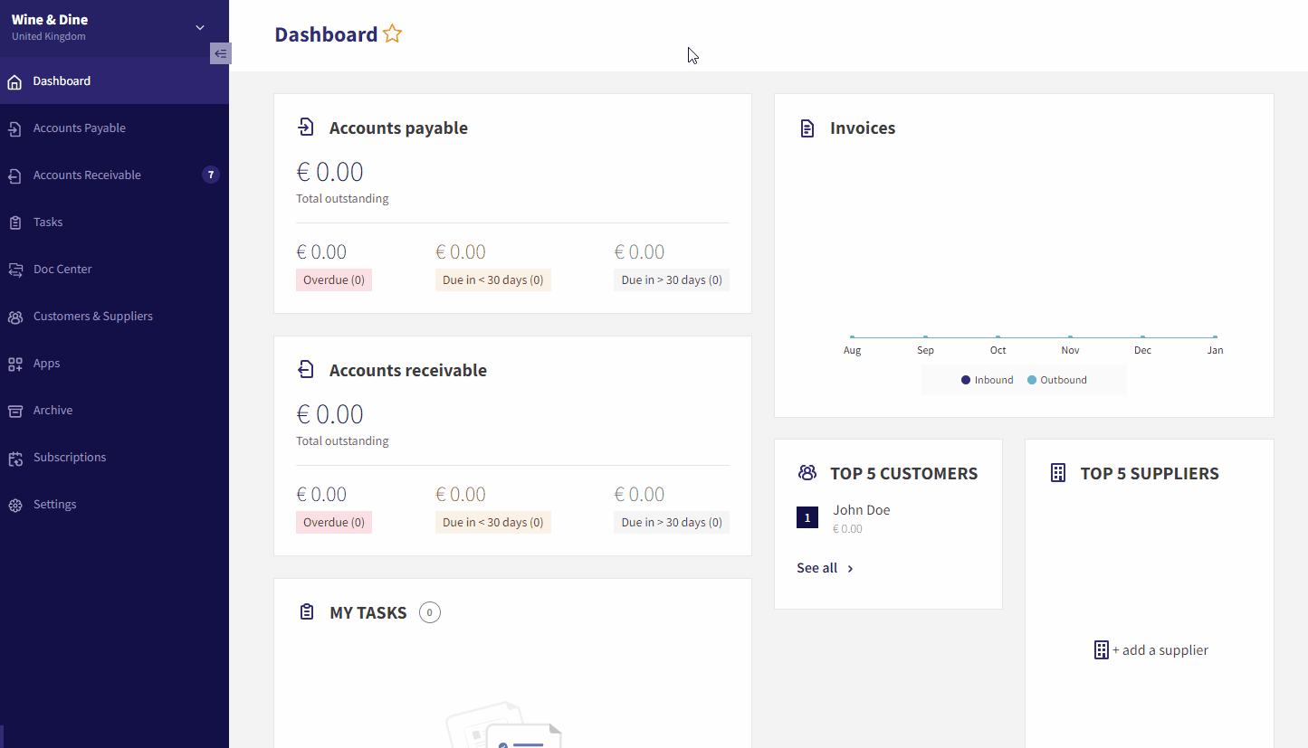Click the Subscriptions calendar icon in sidebar
The height and width of the screenshot is (748, 1308).
pyautogui.click(x=14, y=458)
